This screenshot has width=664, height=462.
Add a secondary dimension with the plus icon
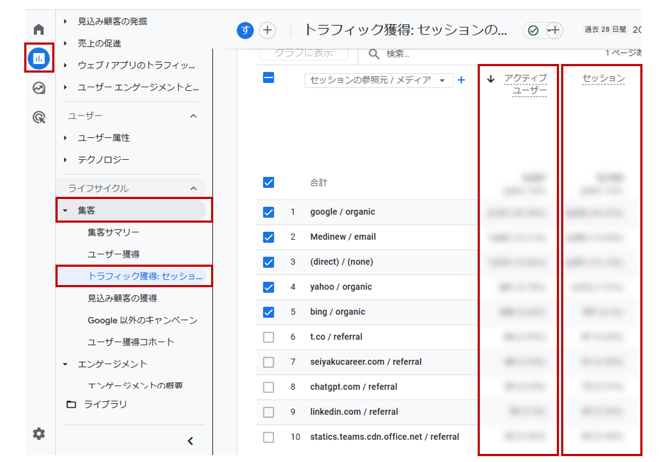pyautogui.click(x=461, y=80)
